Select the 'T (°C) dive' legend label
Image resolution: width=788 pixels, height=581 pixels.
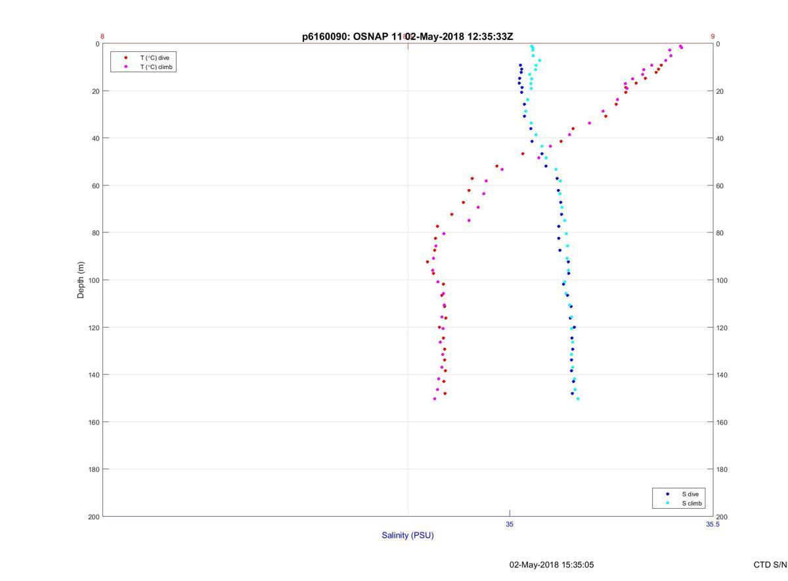(x=154, y=58)
